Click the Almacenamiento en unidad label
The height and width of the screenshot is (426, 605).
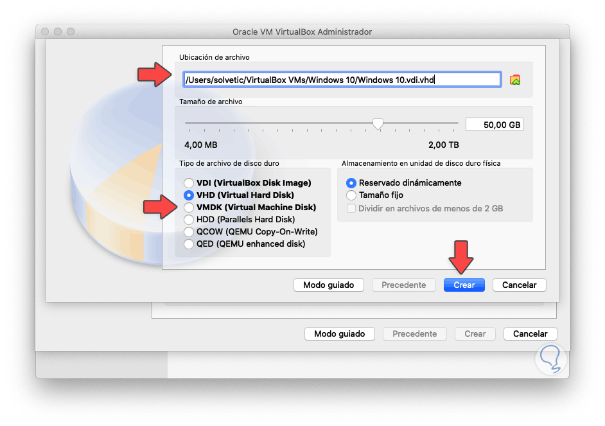[x=421, y=163]
